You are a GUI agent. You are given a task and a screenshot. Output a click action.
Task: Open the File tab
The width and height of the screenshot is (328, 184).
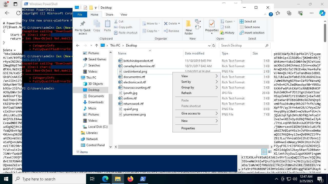tap(80, 15)
